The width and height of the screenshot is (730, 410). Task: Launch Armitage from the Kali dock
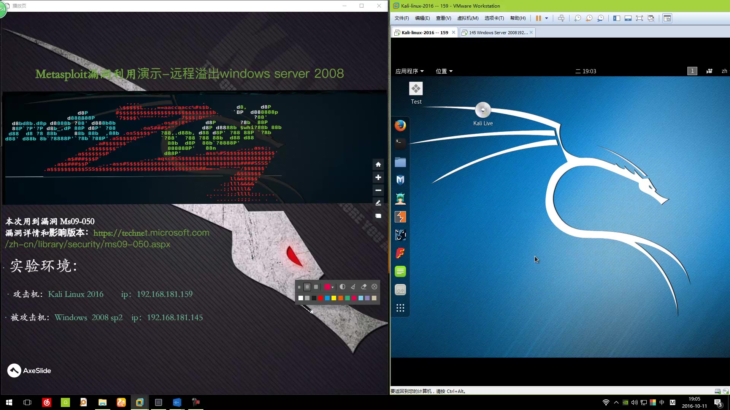(x=400, y=198)
